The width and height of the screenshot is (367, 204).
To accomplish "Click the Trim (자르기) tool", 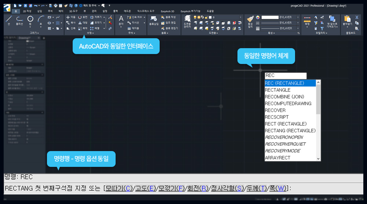I will [96, 17].
